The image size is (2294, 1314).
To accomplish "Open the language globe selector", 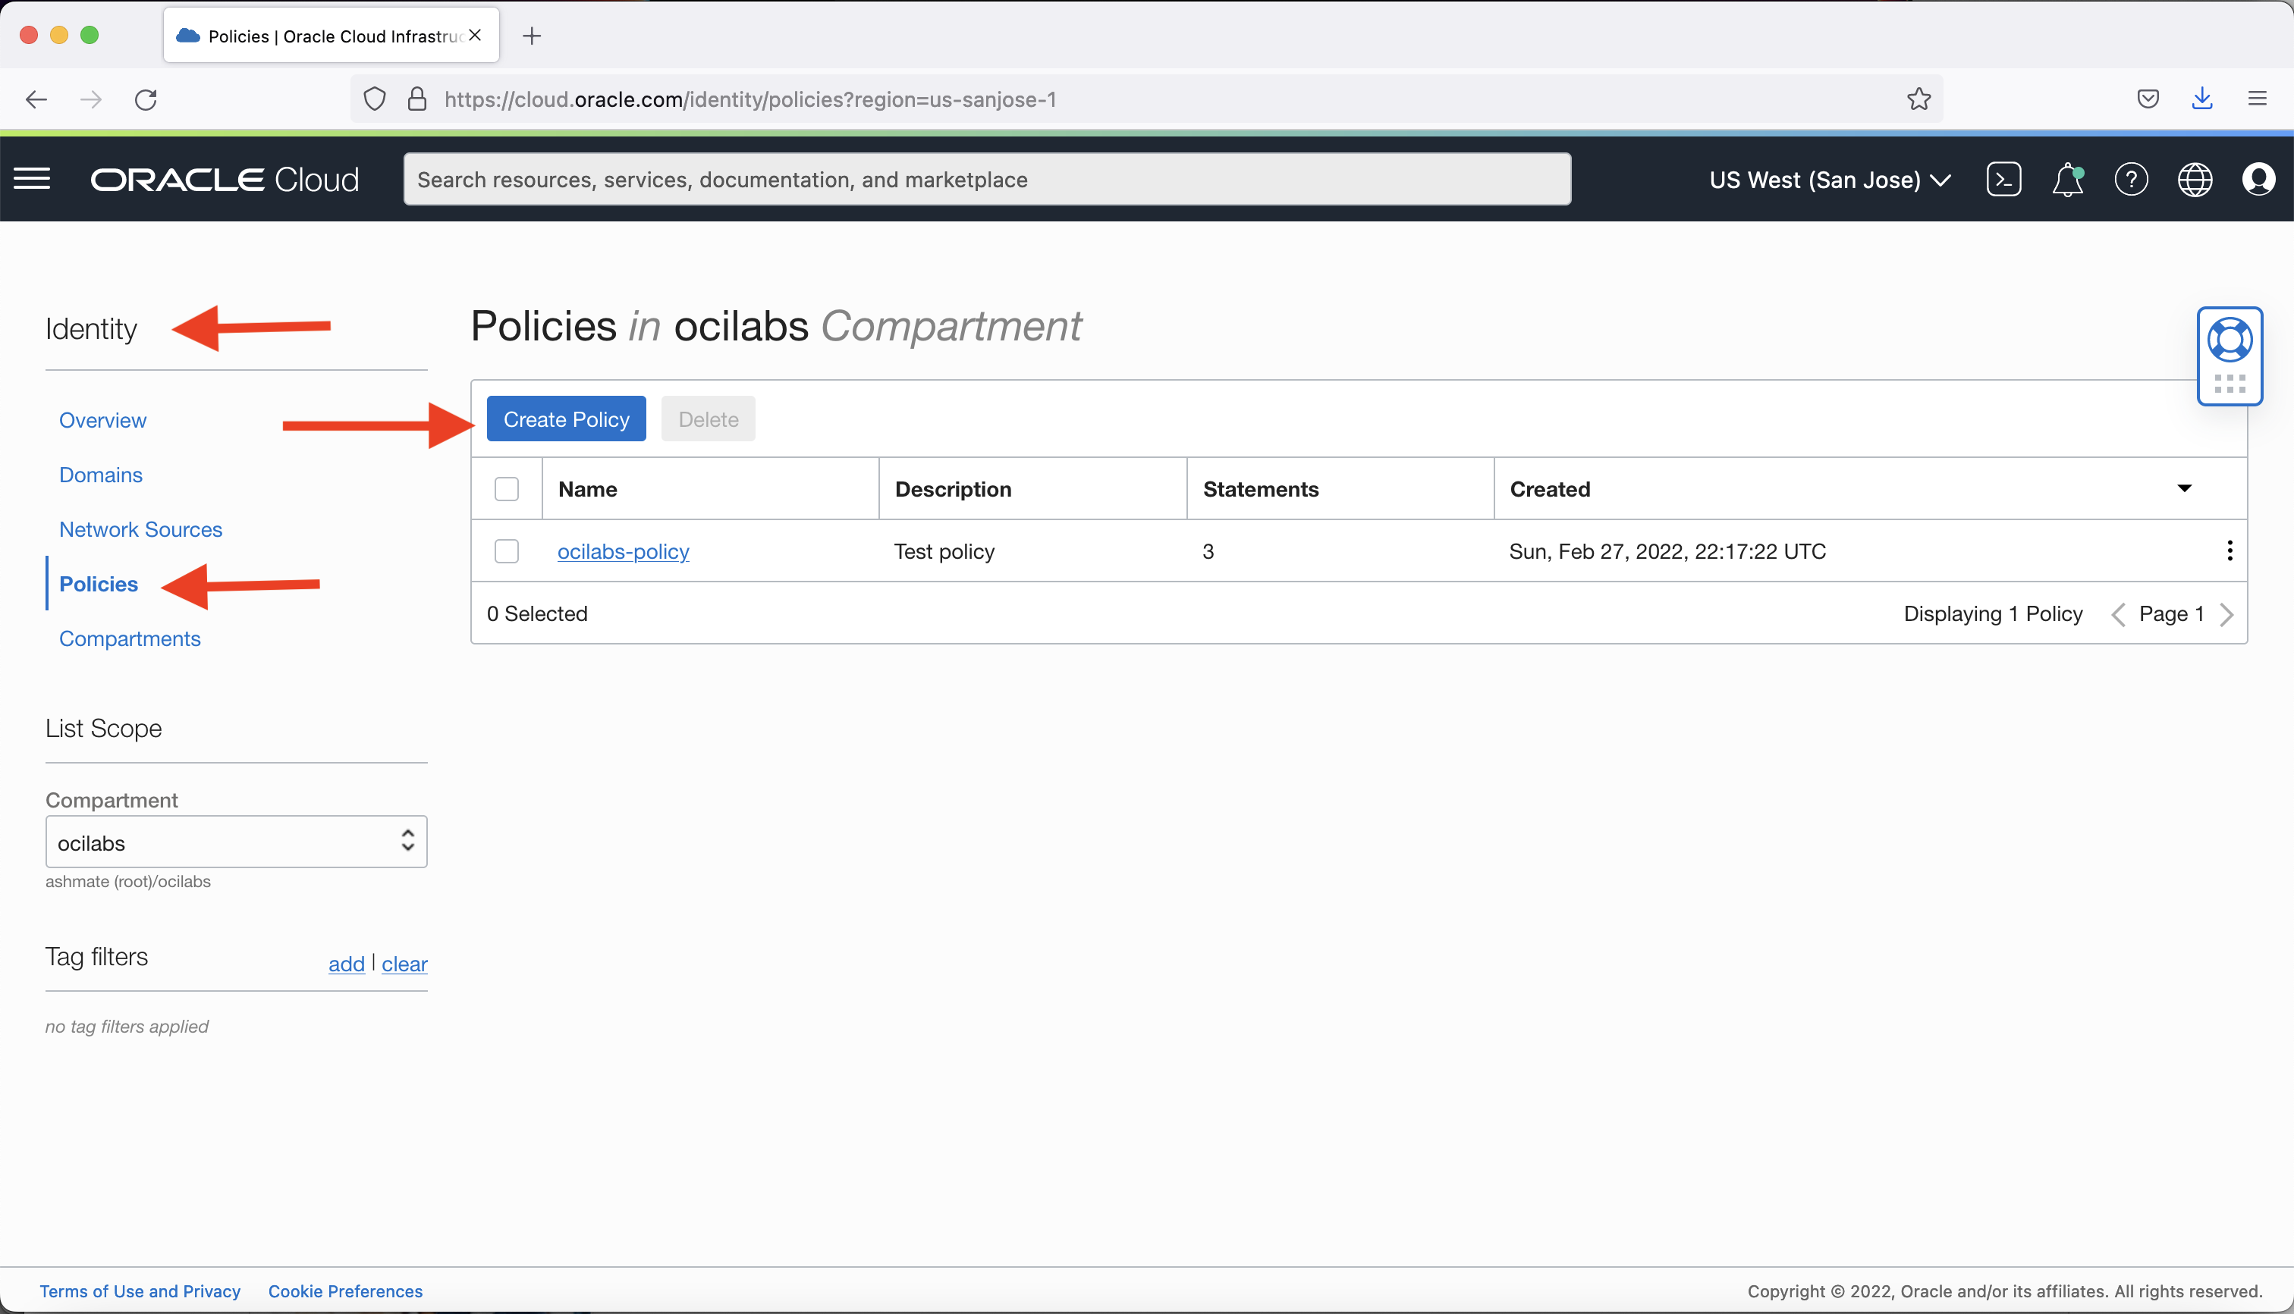I will [x=2195, y=179].
